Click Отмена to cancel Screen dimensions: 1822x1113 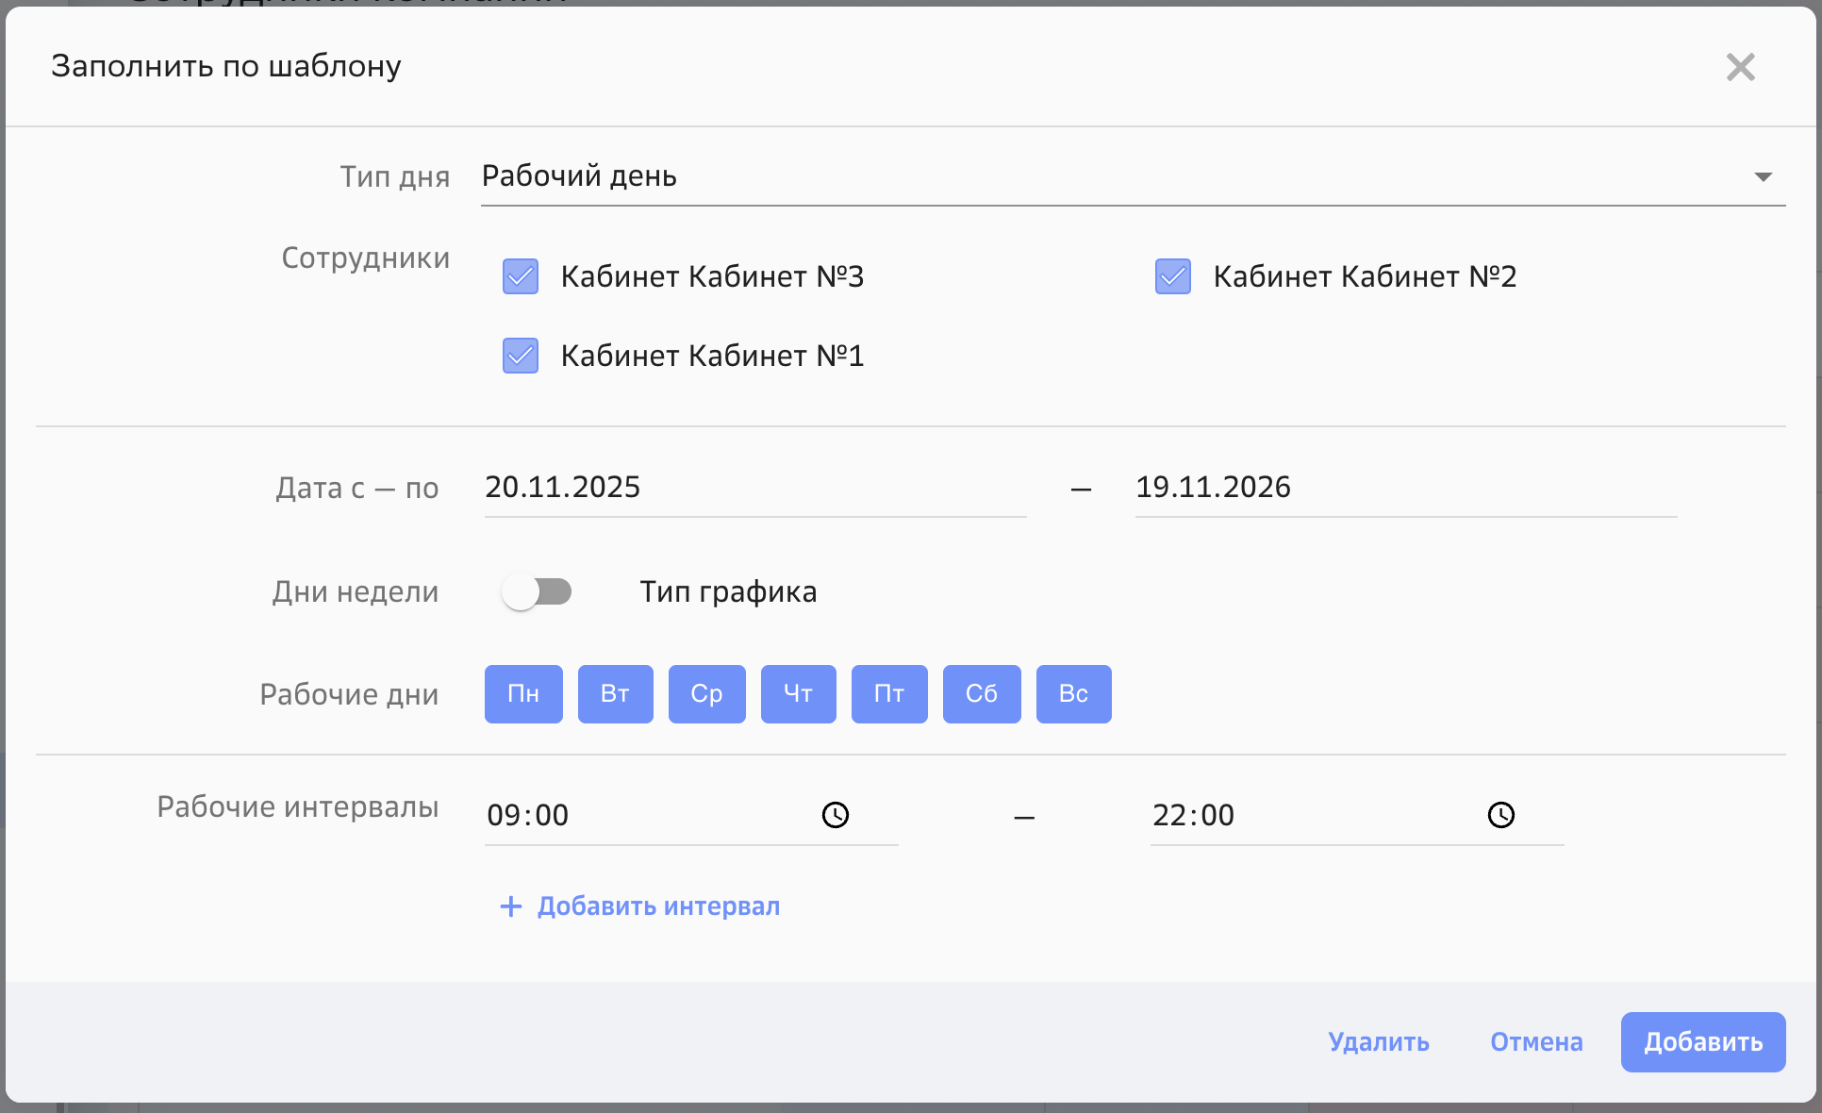[1535, 1042]
